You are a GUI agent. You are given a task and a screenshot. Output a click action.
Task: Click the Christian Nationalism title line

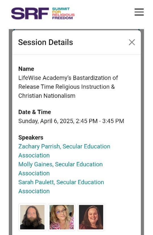47,96
